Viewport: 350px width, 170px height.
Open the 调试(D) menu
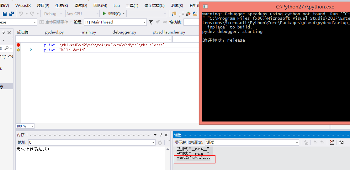click(81, 6)
